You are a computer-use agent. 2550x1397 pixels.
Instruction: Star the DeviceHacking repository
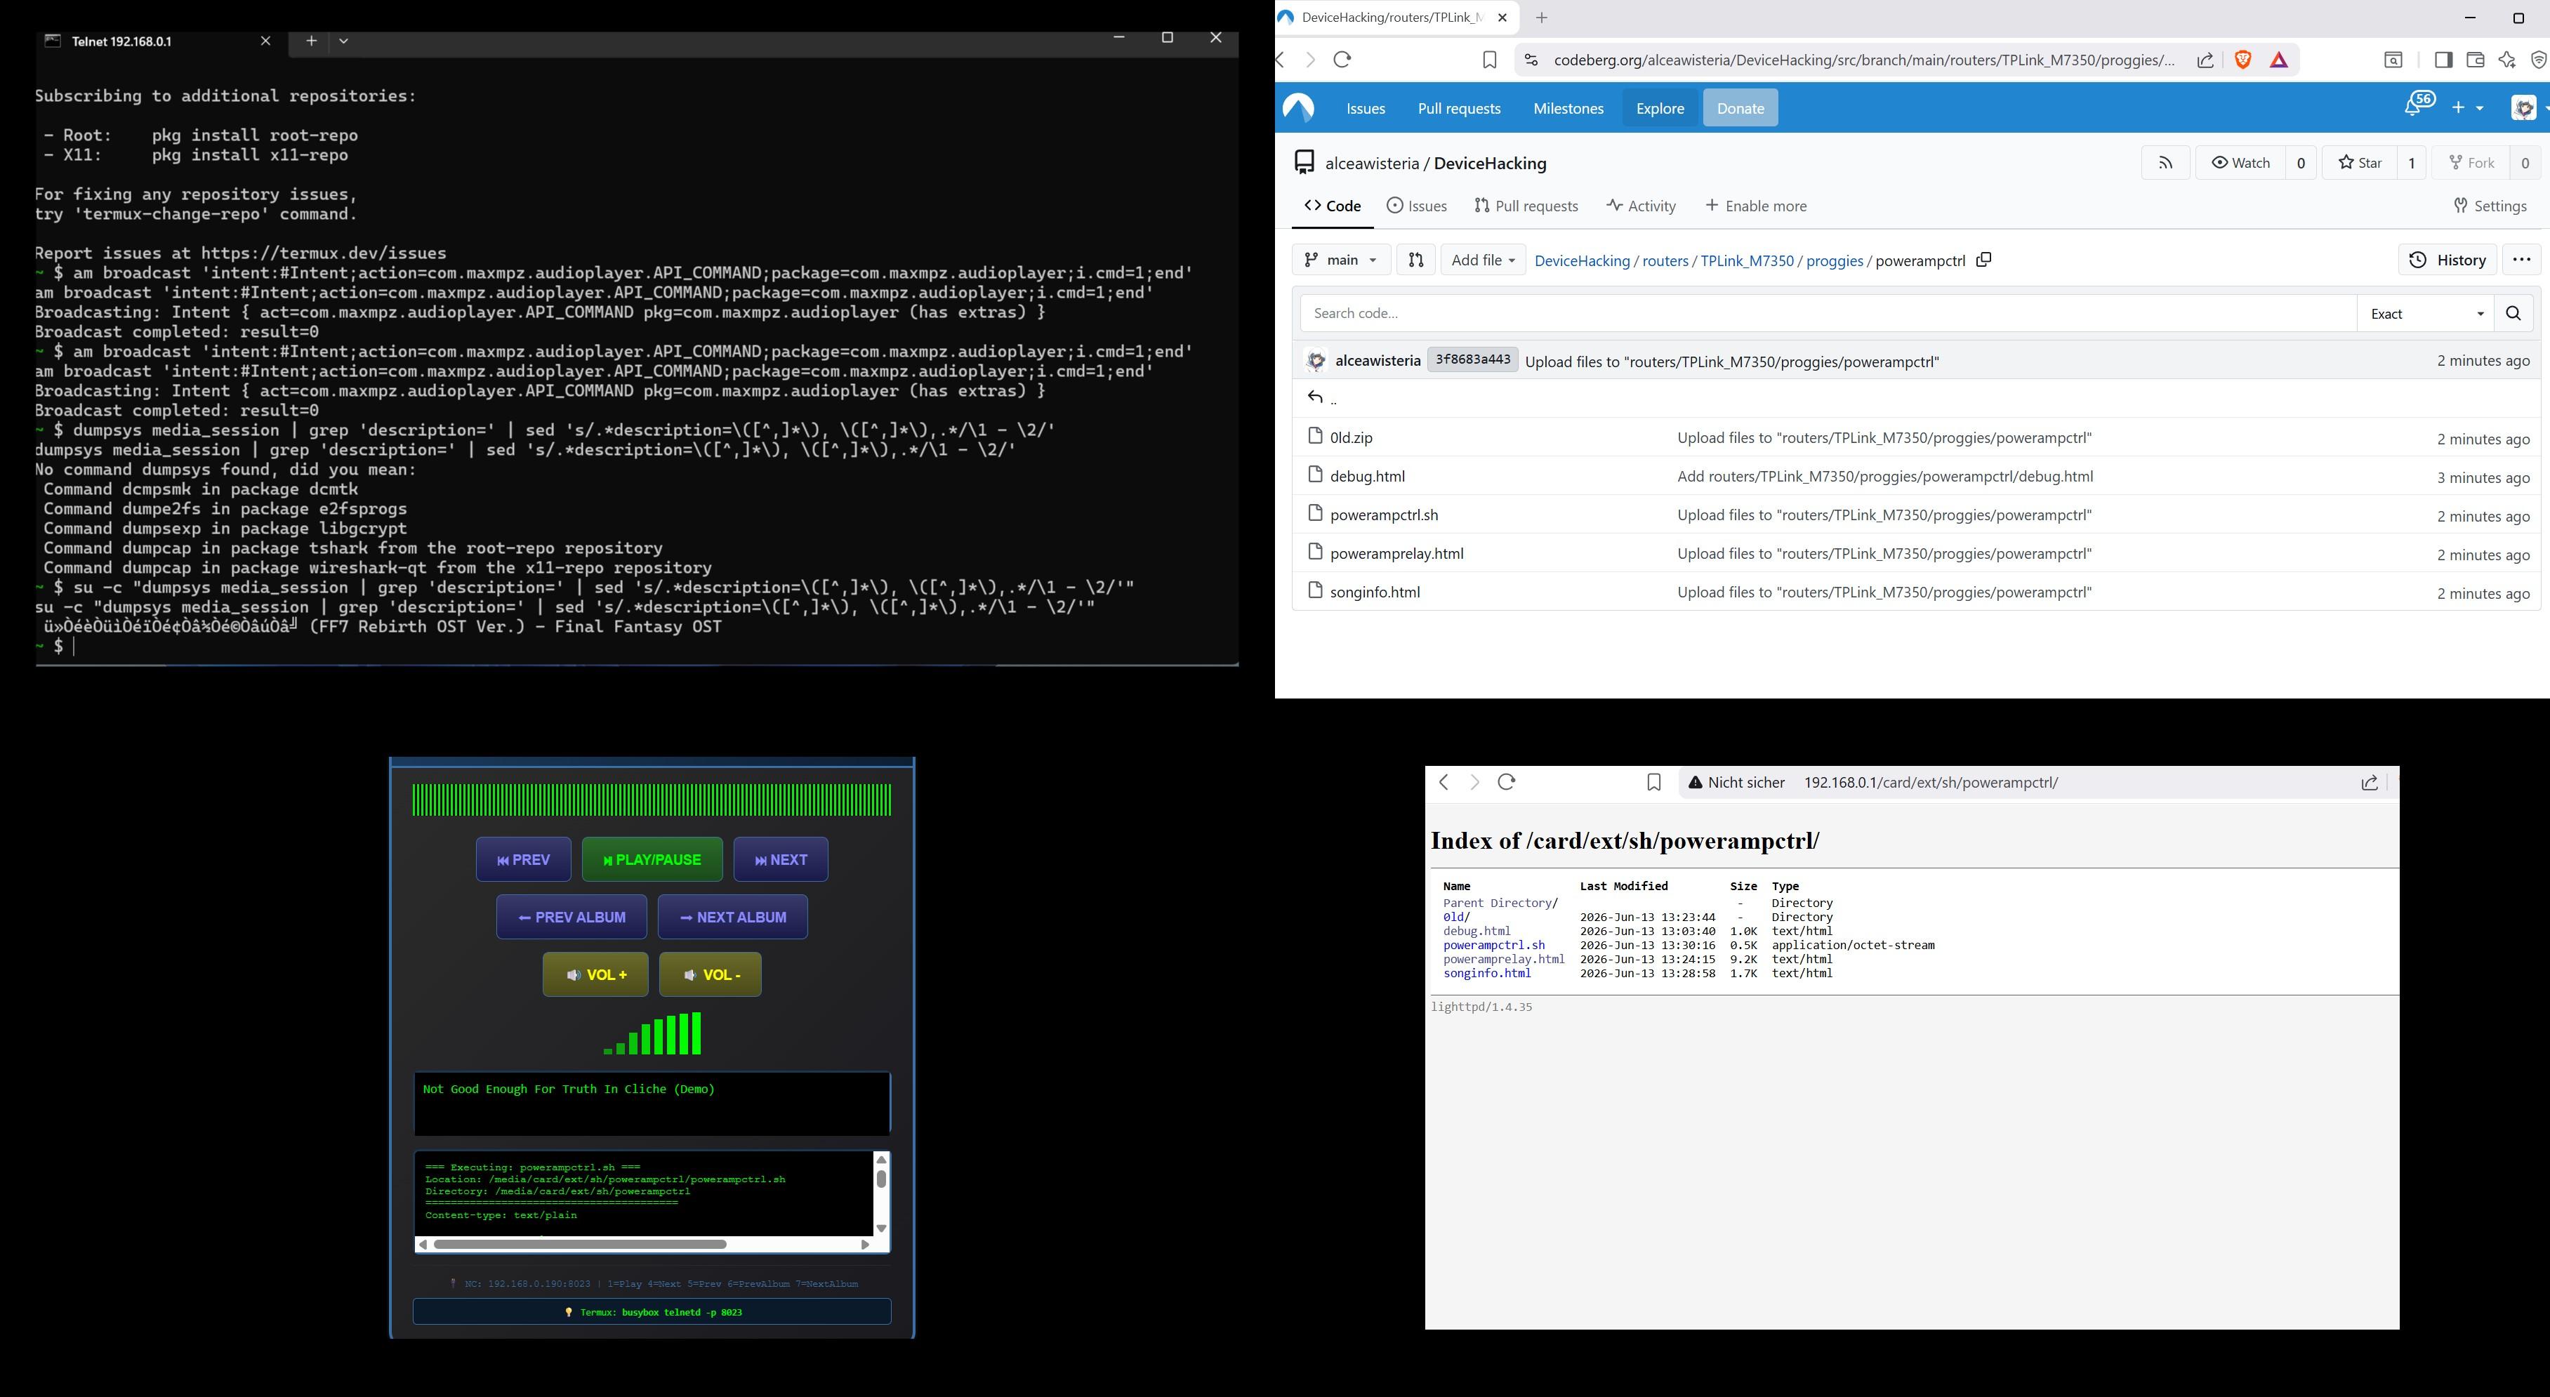pos(2360,164)
